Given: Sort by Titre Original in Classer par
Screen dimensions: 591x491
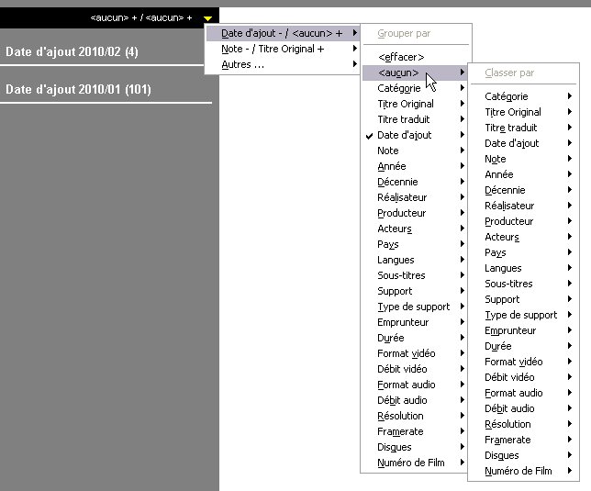Looking at the screenshot, I should tap(523, 112).
